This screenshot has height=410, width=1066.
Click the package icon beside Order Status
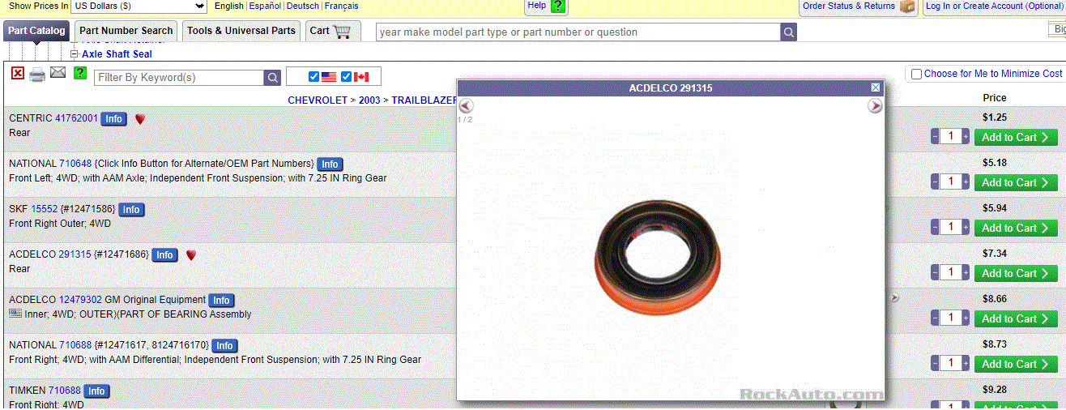coord(907,6)
